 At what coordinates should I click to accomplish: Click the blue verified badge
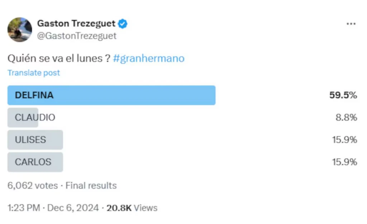pos(123,24)
